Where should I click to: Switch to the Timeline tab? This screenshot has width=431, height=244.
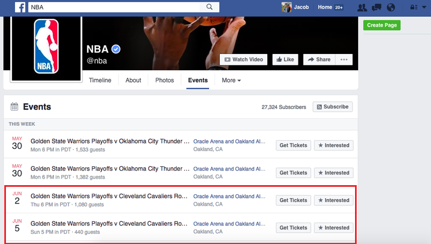tap(100, 80)
